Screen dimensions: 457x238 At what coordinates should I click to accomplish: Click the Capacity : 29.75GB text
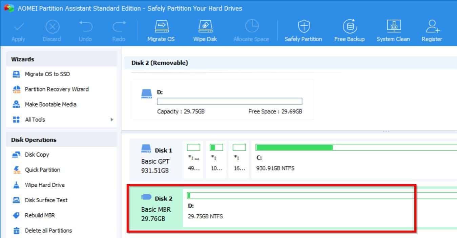click(x=181, y=112)
